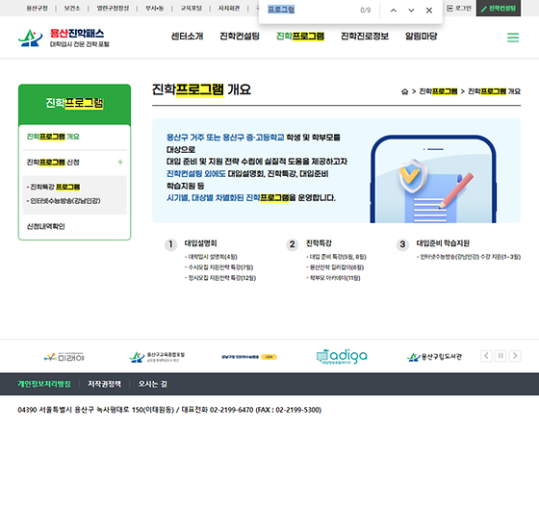Screen dimensions: 539x532
Task: Click the 강남구청 인터넷수능방송 banner
Action: click(249, 357)
